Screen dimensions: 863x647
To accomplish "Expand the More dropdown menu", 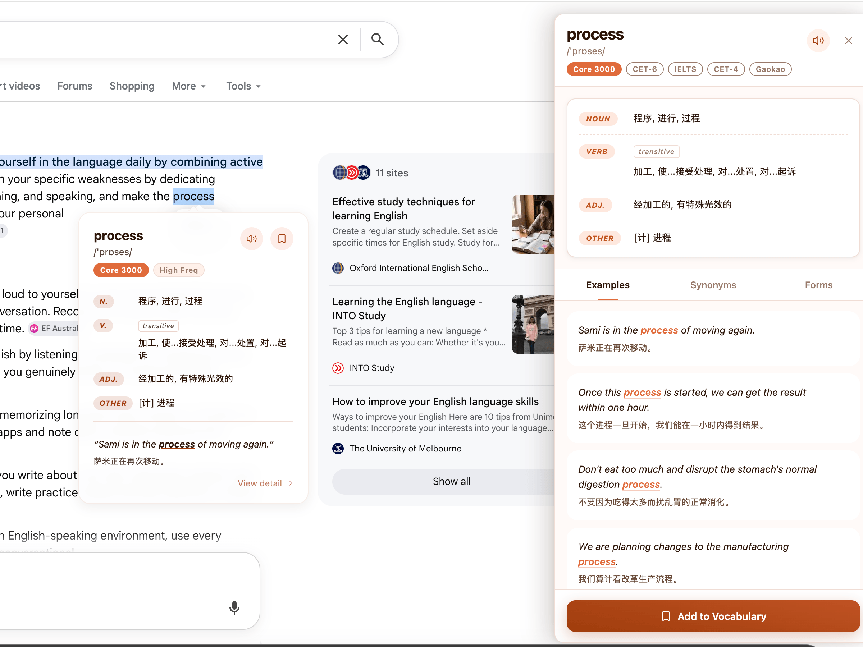I will [189, 86].
